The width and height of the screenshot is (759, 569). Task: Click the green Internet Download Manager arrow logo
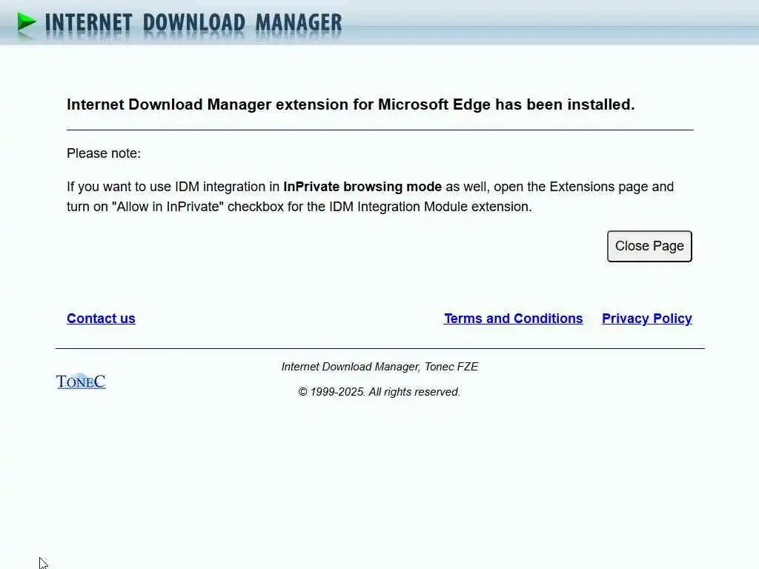coord(27,22)
